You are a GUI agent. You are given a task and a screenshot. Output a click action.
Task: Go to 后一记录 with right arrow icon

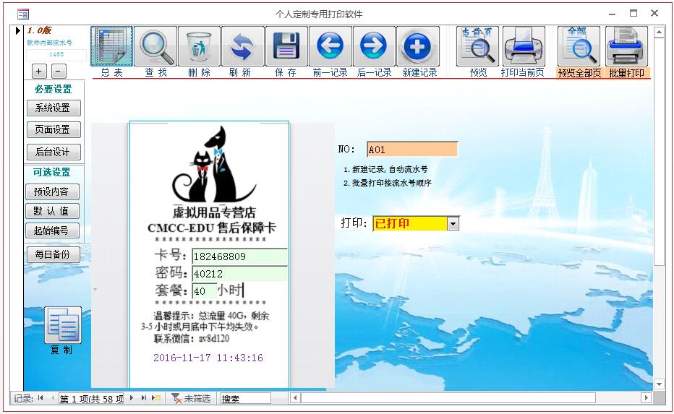pyautogui.click(x=374, y=46)
